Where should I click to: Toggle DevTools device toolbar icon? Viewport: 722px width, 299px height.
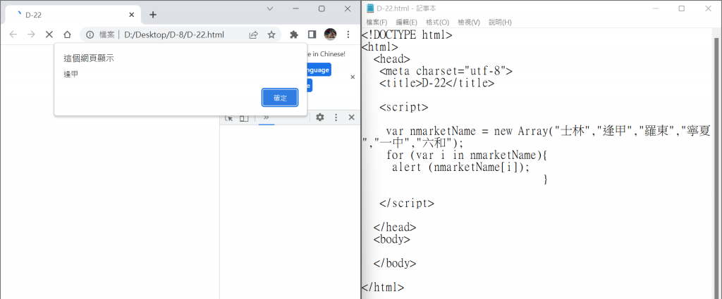tap(244, 118)
